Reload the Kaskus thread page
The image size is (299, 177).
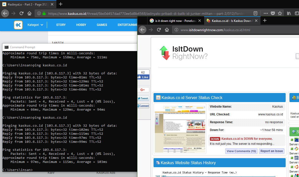tap(22, 13)
